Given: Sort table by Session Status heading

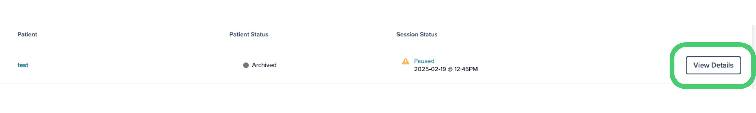Looking at the screenshot, I should click(x=417, y=34).
